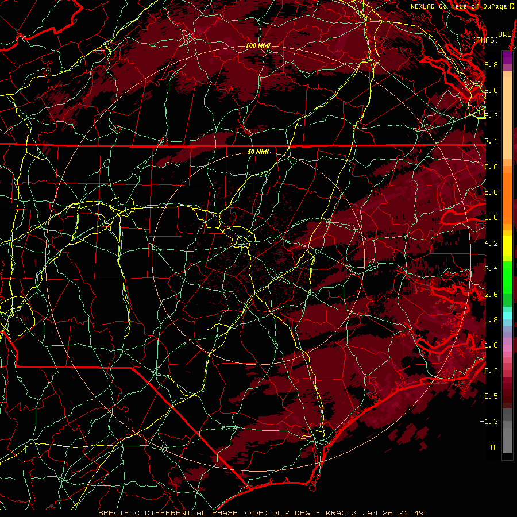This screenshot has width=517, height=517.
Task: Pick the cyan band of the color bar
Action: click(x=507, y=316)
